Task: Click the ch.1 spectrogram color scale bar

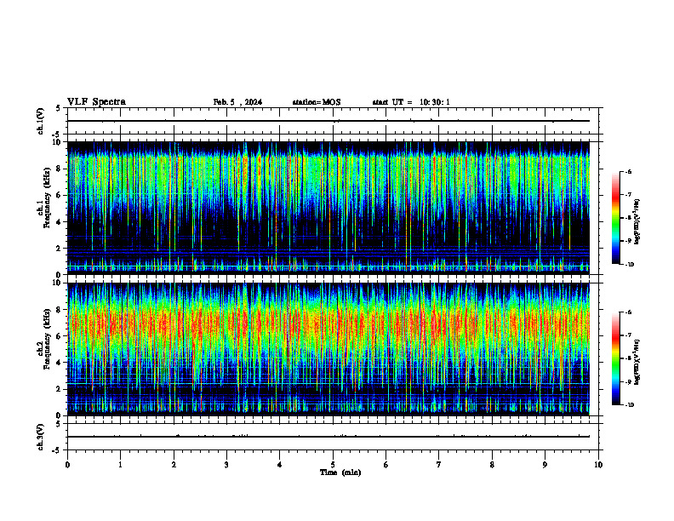Action: [x=615, y=218]
